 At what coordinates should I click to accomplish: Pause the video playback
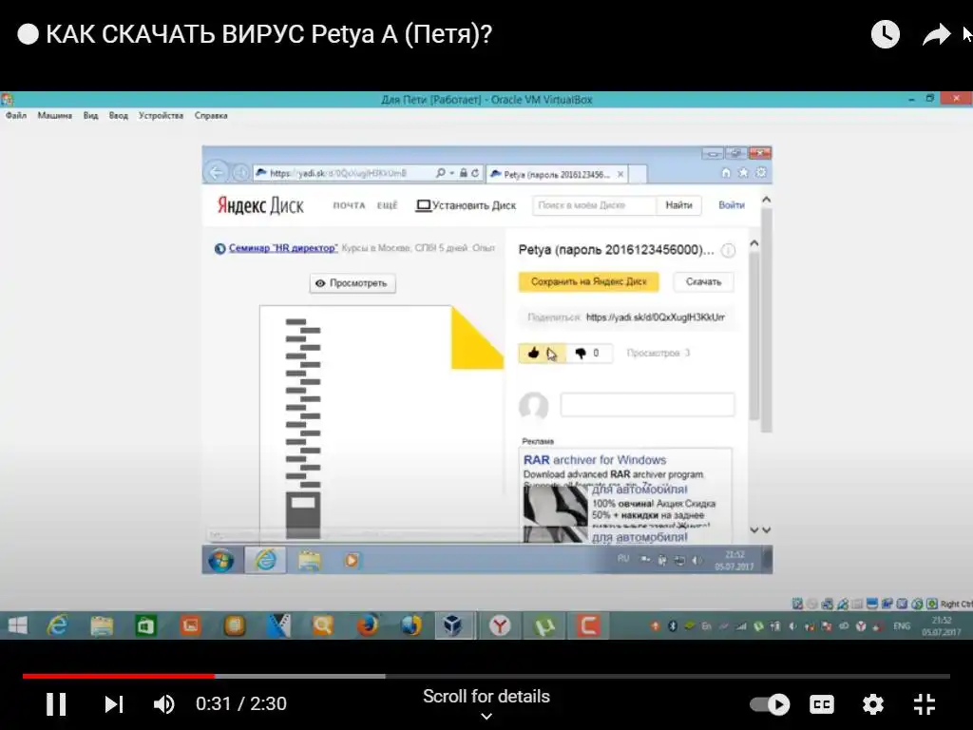pos(56,704)
